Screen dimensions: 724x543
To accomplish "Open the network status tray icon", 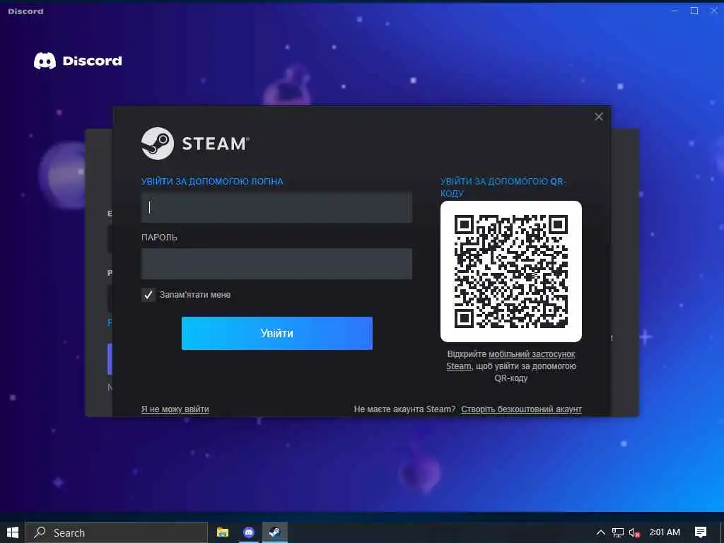I will pos(618,532).
